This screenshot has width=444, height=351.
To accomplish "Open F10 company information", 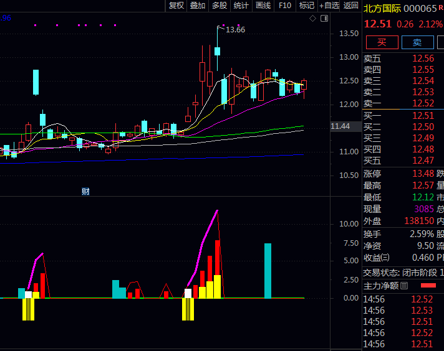I will 285,6.
